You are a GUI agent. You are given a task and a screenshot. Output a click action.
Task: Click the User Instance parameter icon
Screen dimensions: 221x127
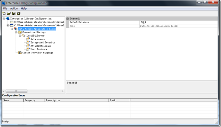click(28, 49)
